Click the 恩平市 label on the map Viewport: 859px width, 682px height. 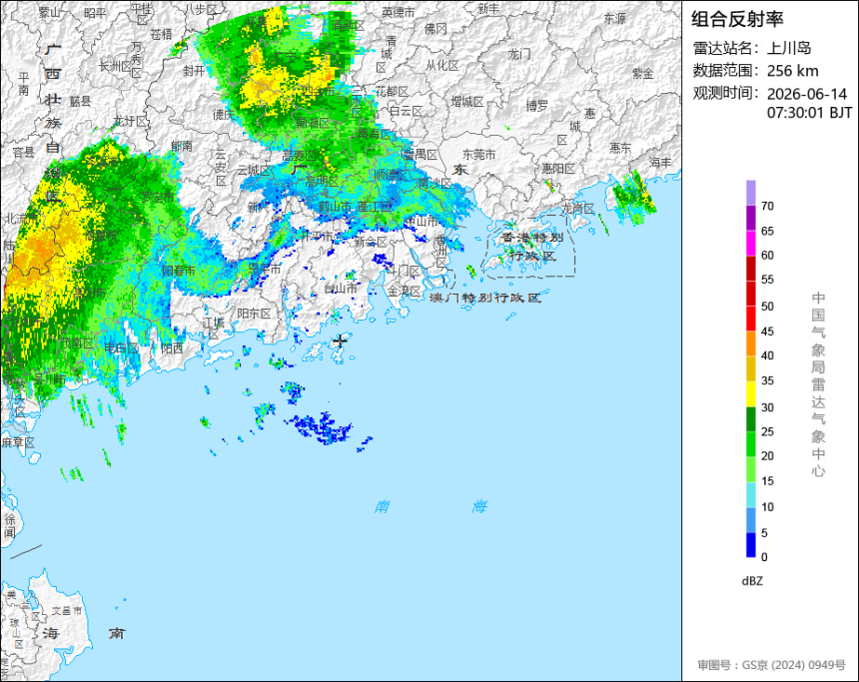pyautogui.click(x=264, y=269)
